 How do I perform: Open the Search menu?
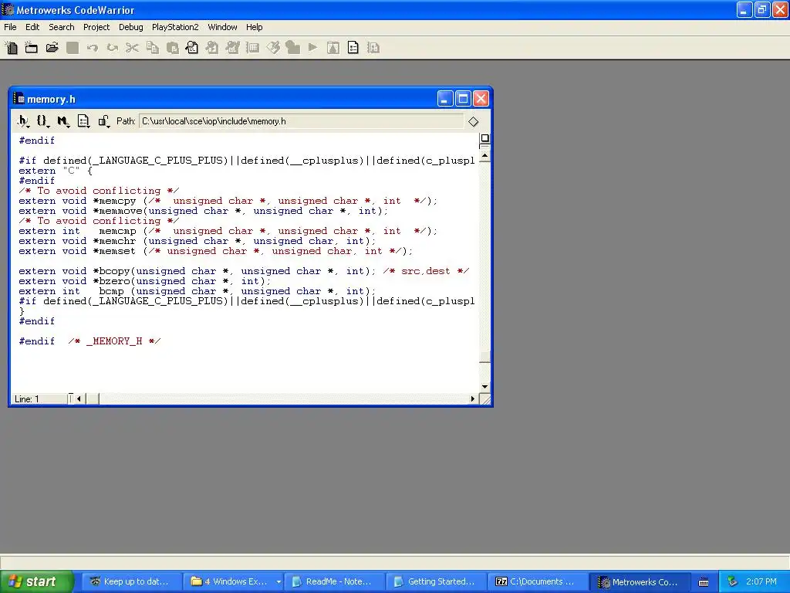pos(62,27)
